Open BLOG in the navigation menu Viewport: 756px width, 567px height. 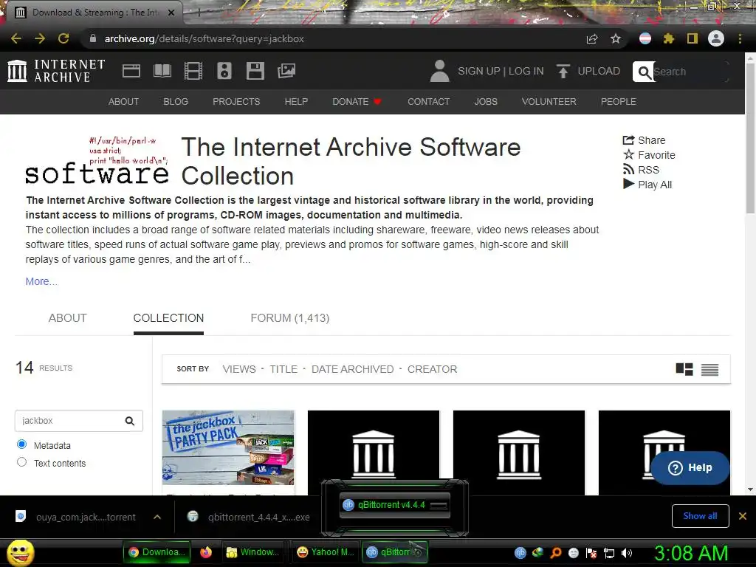pyautogui.click(x=176, y=102)
